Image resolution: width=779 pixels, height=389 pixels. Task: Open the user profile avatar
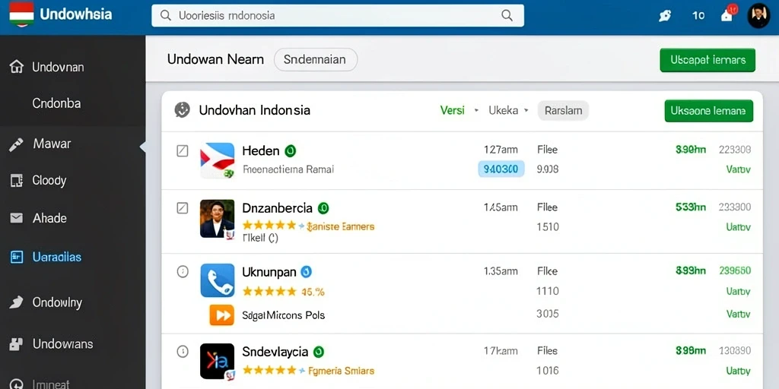coord(758,15)
